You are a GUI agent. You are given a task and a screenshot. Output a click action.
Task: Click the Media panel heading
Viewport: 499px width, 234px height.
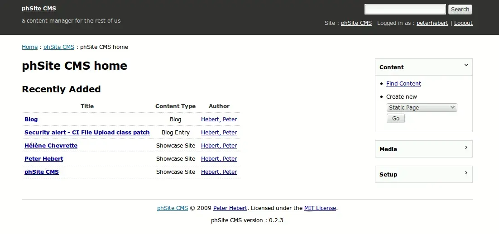pyautogui.click(x=388, y=149)
